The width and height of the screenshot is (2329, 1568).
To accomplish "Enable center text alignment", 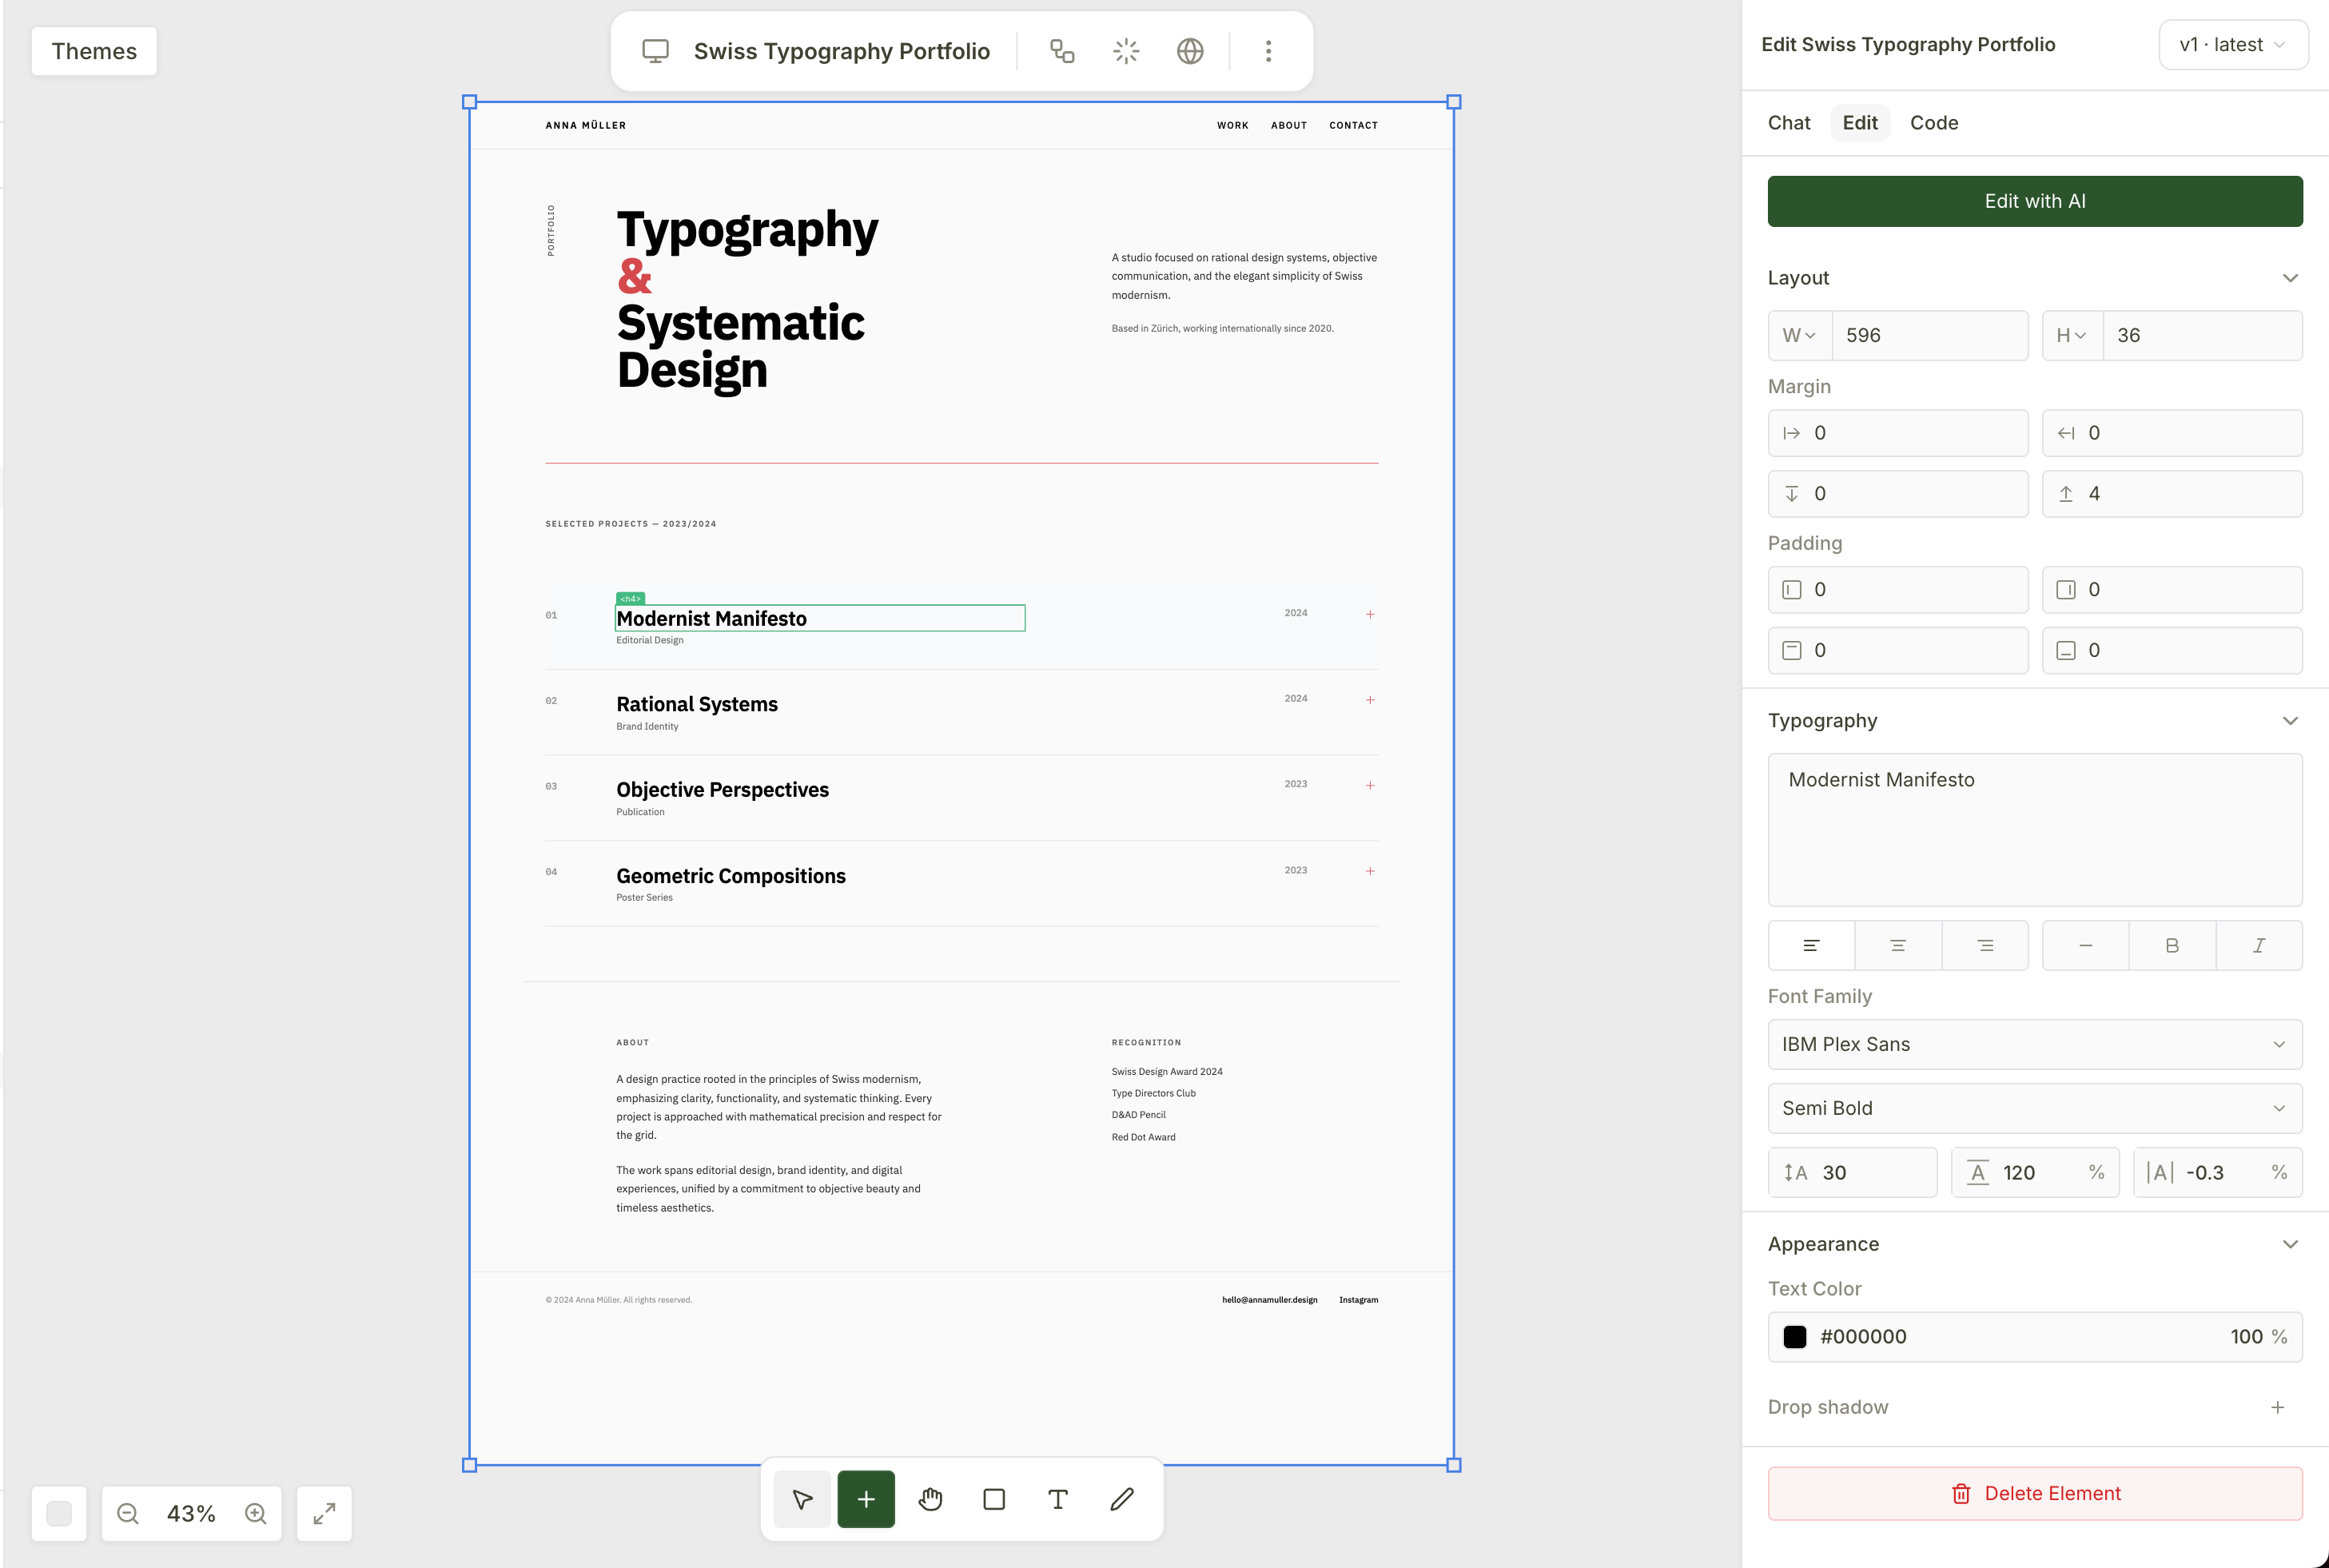I will click(x=1897, y=945).
